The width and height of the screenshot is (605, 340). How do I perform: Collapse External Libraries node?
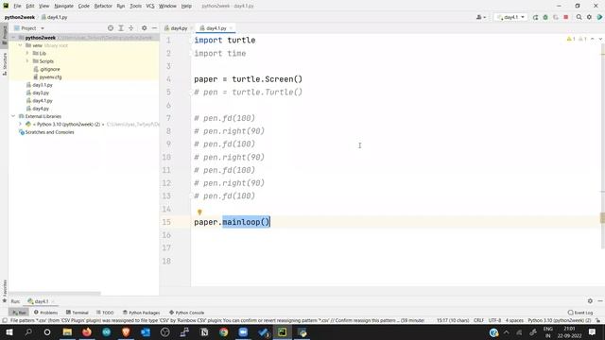pyautogui.click(x=14, y=116)
